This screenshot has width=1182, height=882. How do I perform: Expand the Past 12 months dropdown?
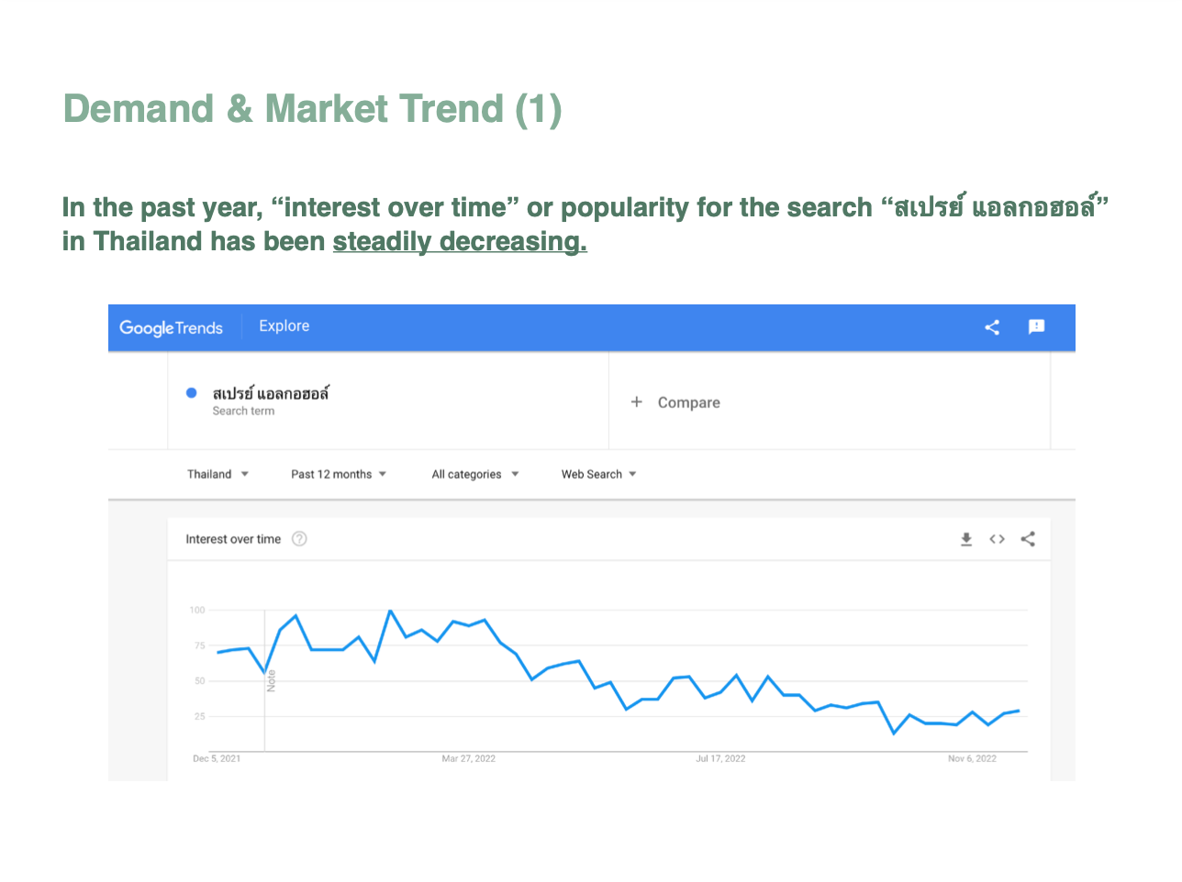[339, 474]
